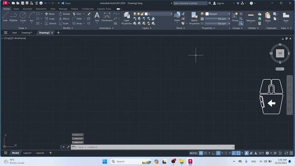Click the Sign In button
295x166 pixels.
click(x=218, y=3)
